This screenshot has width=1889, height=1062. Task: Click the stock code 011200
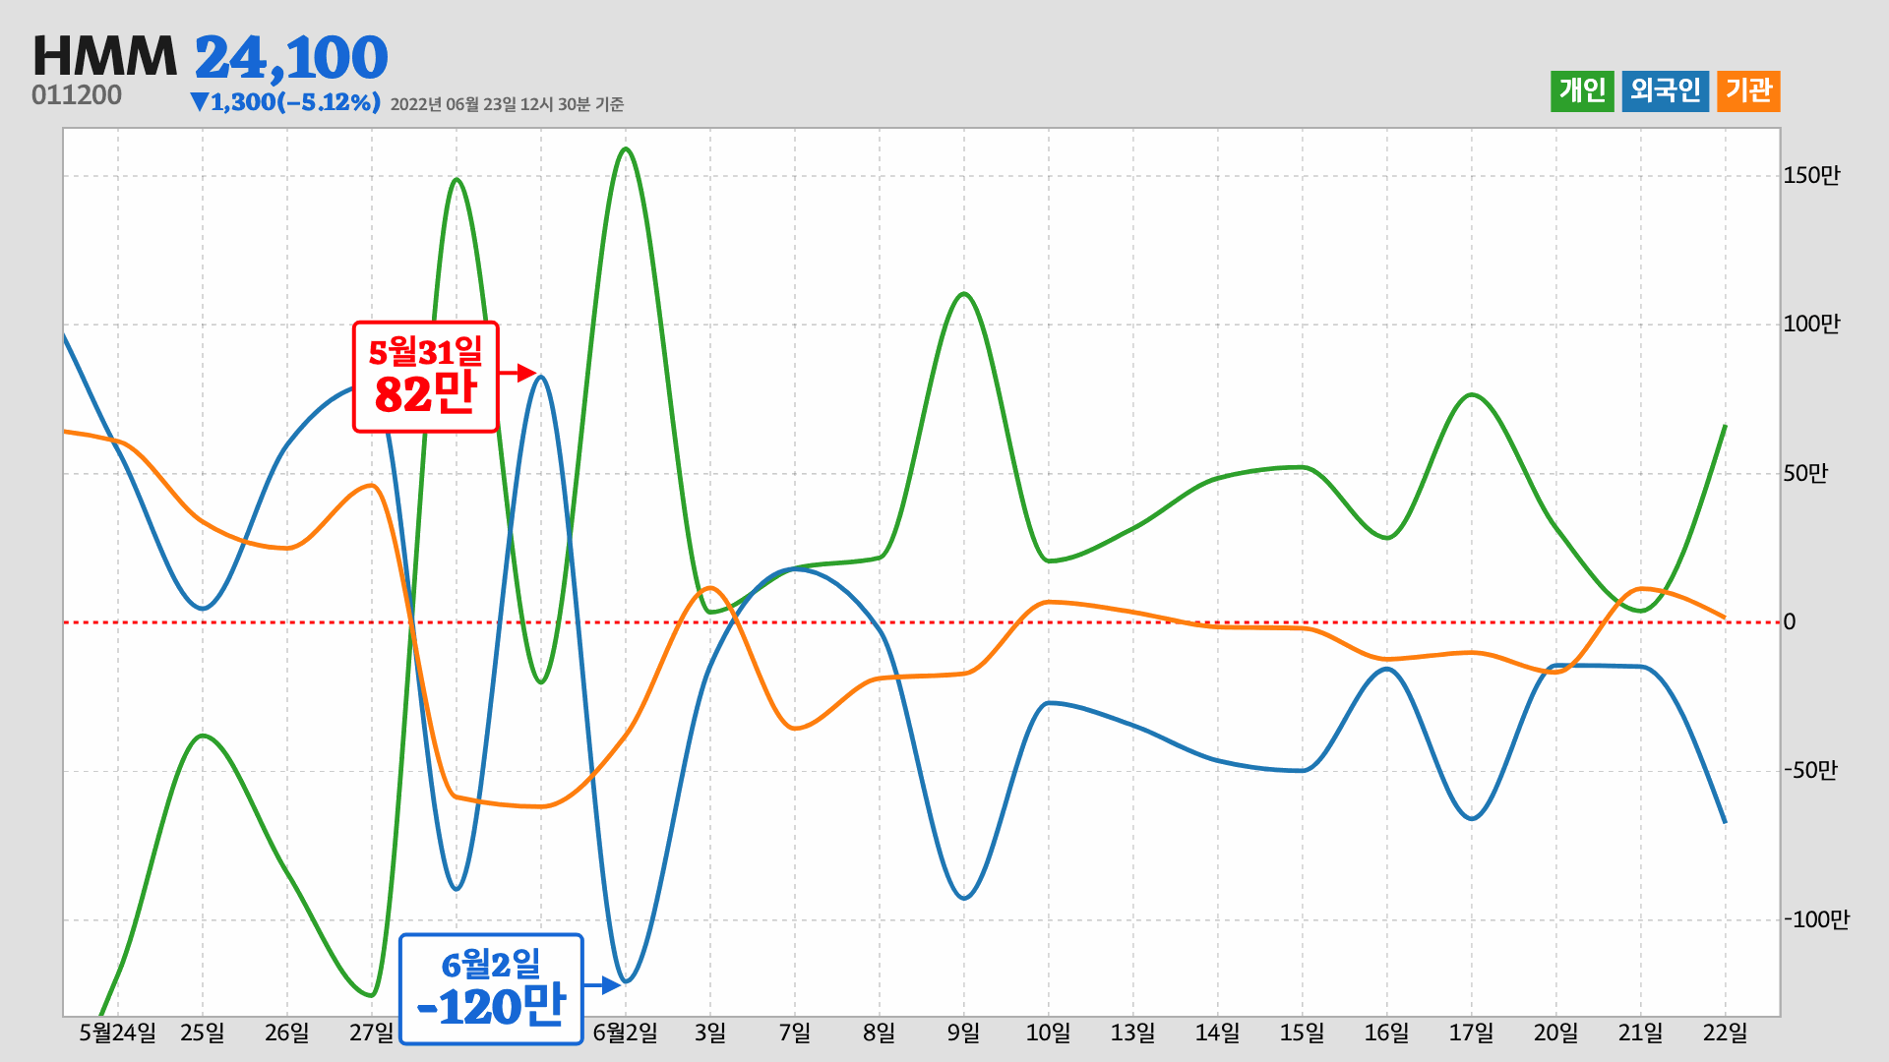point(77,95)
